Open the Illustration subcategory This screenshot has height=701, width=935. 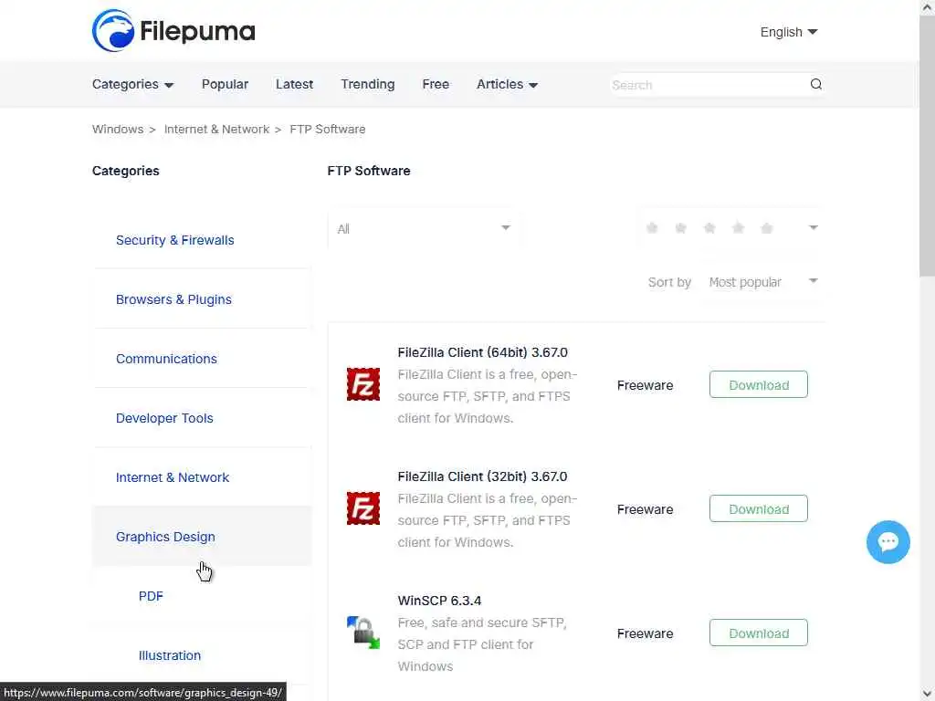[169, 655]
